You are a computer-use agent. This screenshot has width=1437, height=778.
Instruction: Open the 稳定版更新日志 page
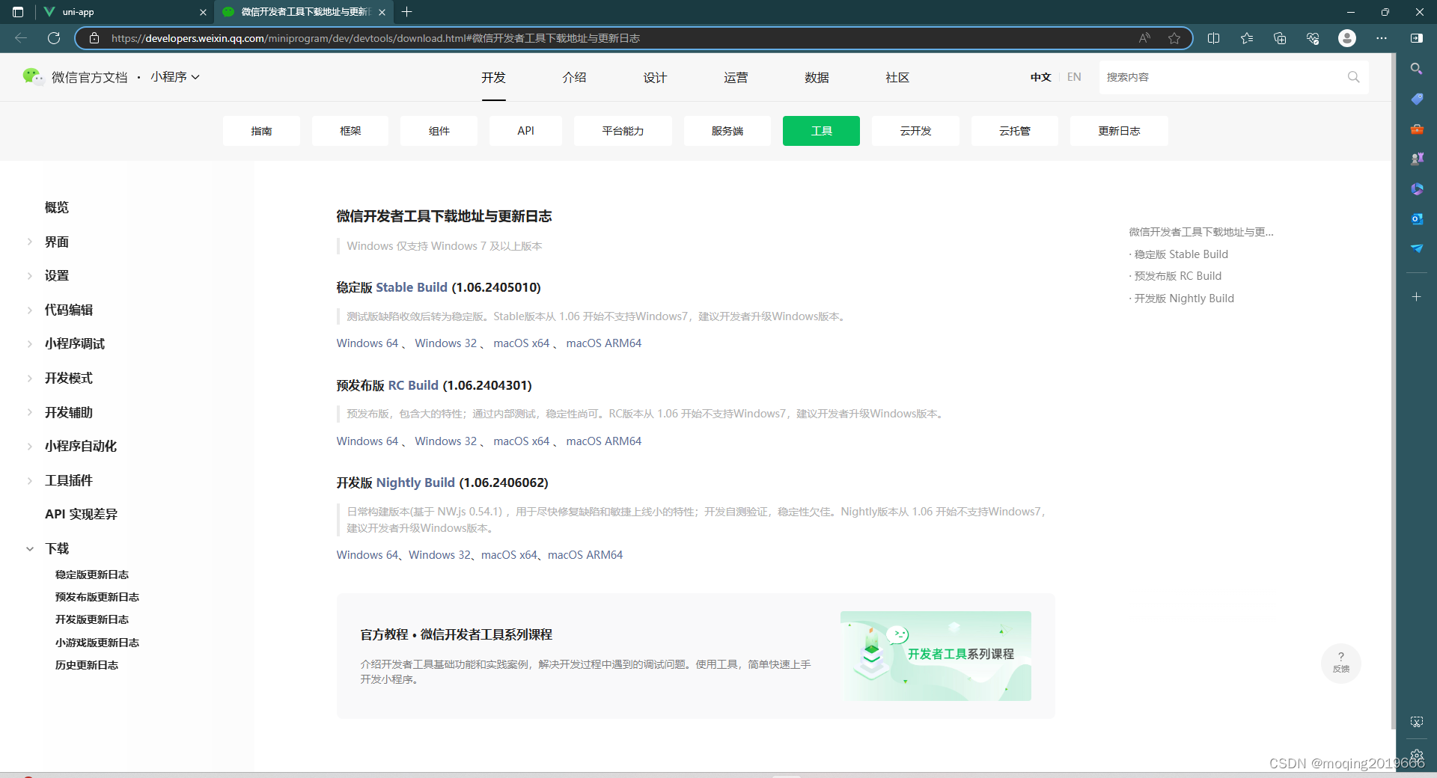[91, 574]
